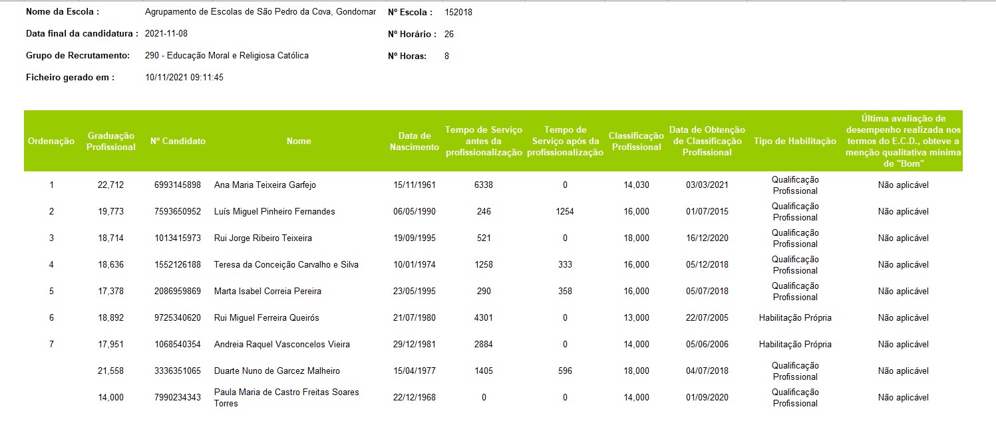
Task: Click the Nº Candidato column header
Action: (x=178, y=141)
